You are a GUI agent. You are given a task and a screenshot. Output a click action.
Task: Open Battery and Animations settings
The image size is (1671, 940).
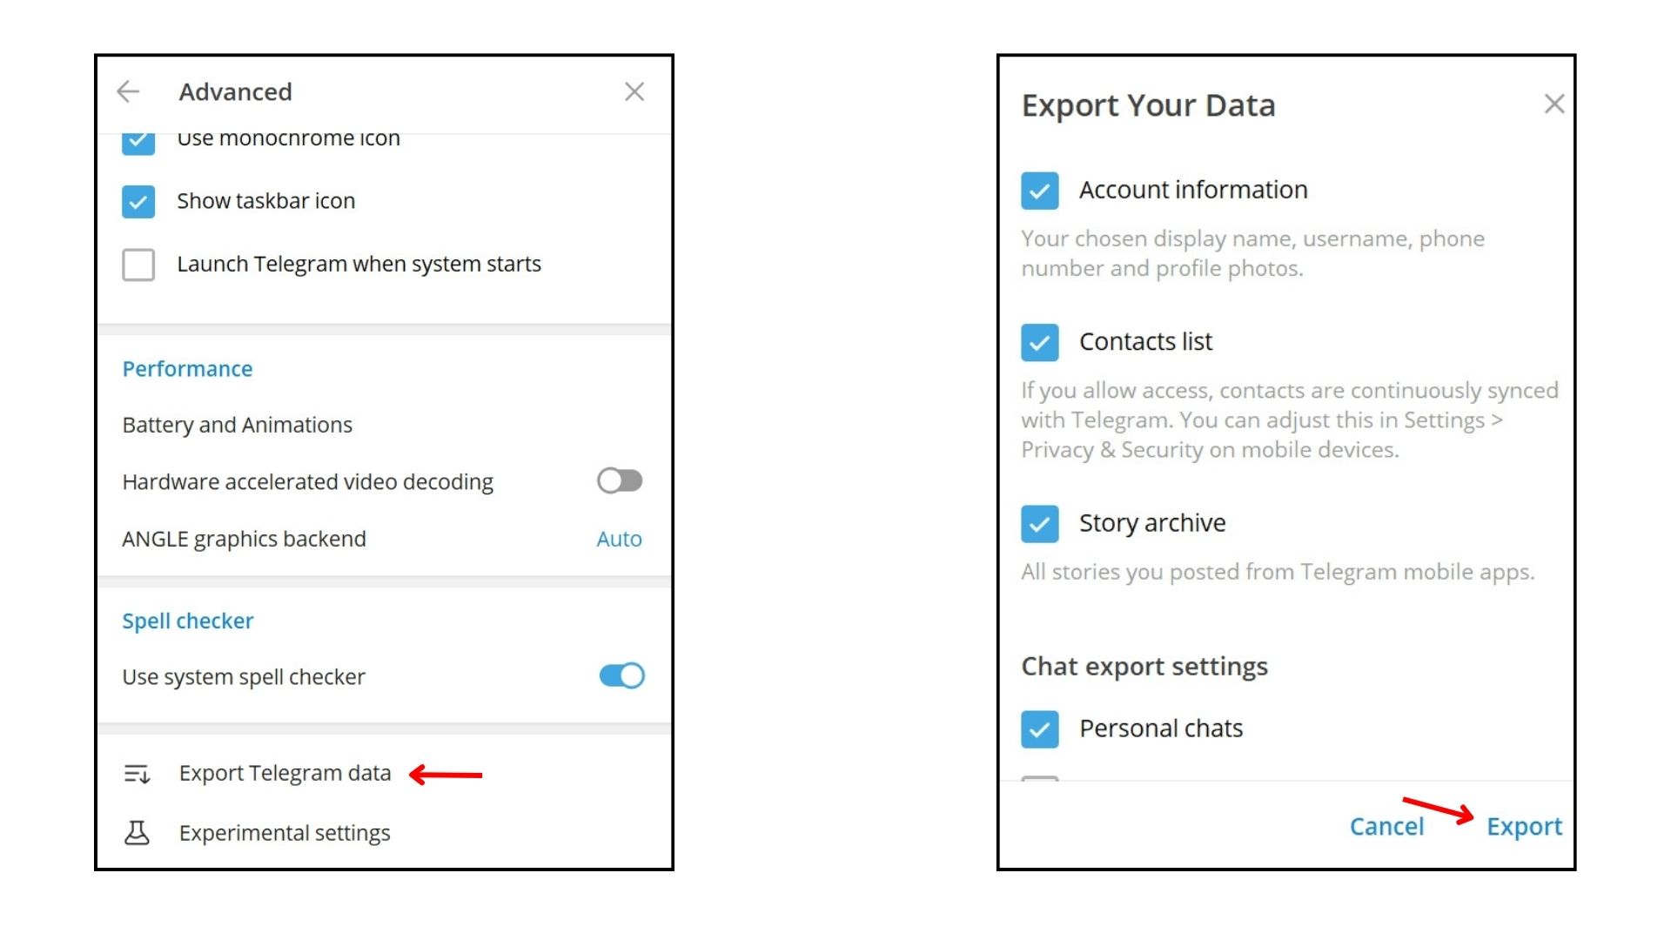pos(237,425)
